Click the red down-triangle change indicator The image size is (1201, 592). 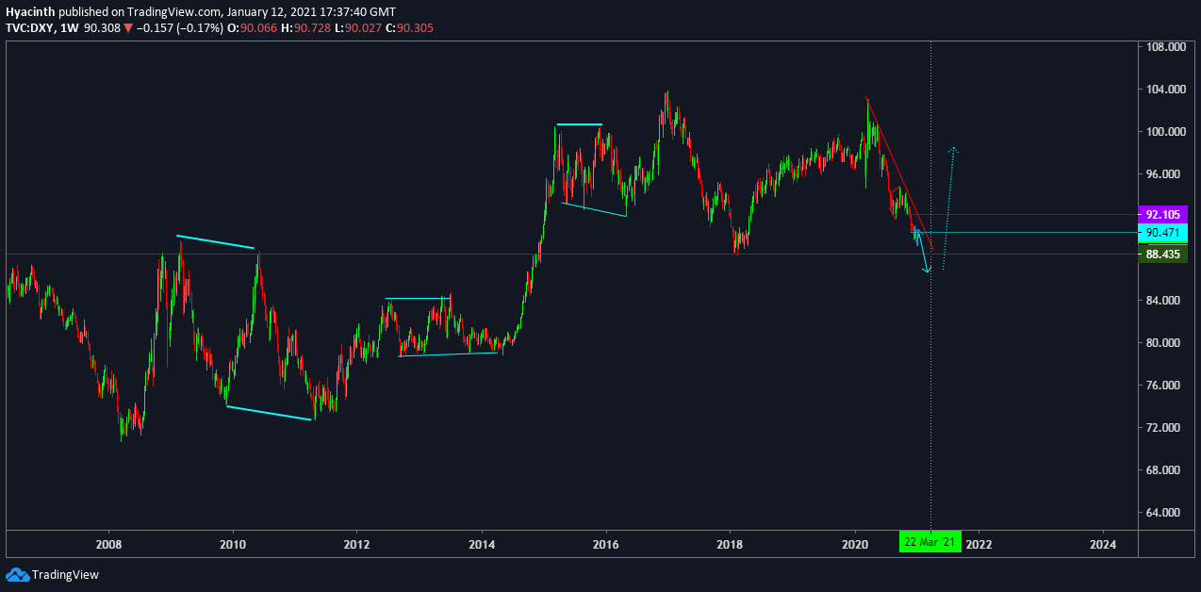129,28
